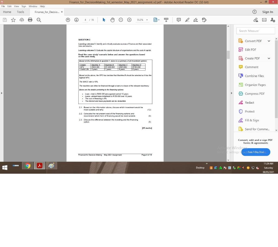
Task: Open the Highlight text tool
Action: 187,20
